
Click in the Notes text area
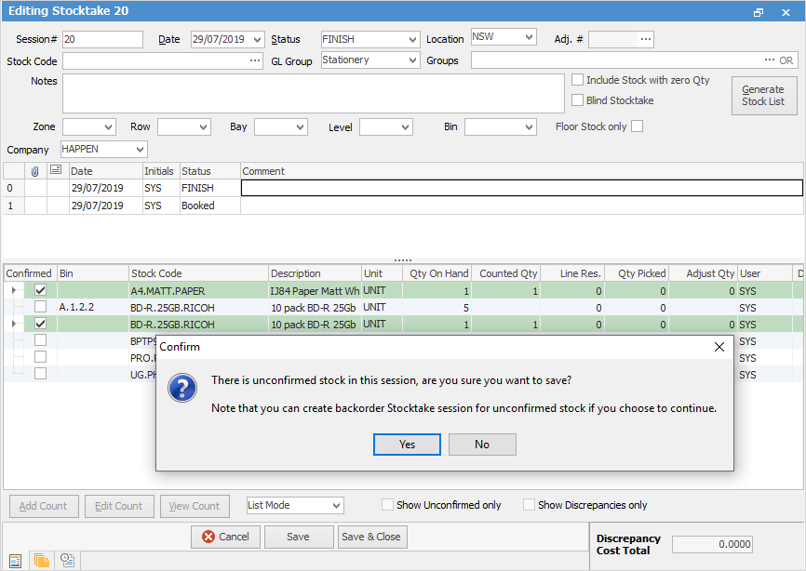click(313, 93)
